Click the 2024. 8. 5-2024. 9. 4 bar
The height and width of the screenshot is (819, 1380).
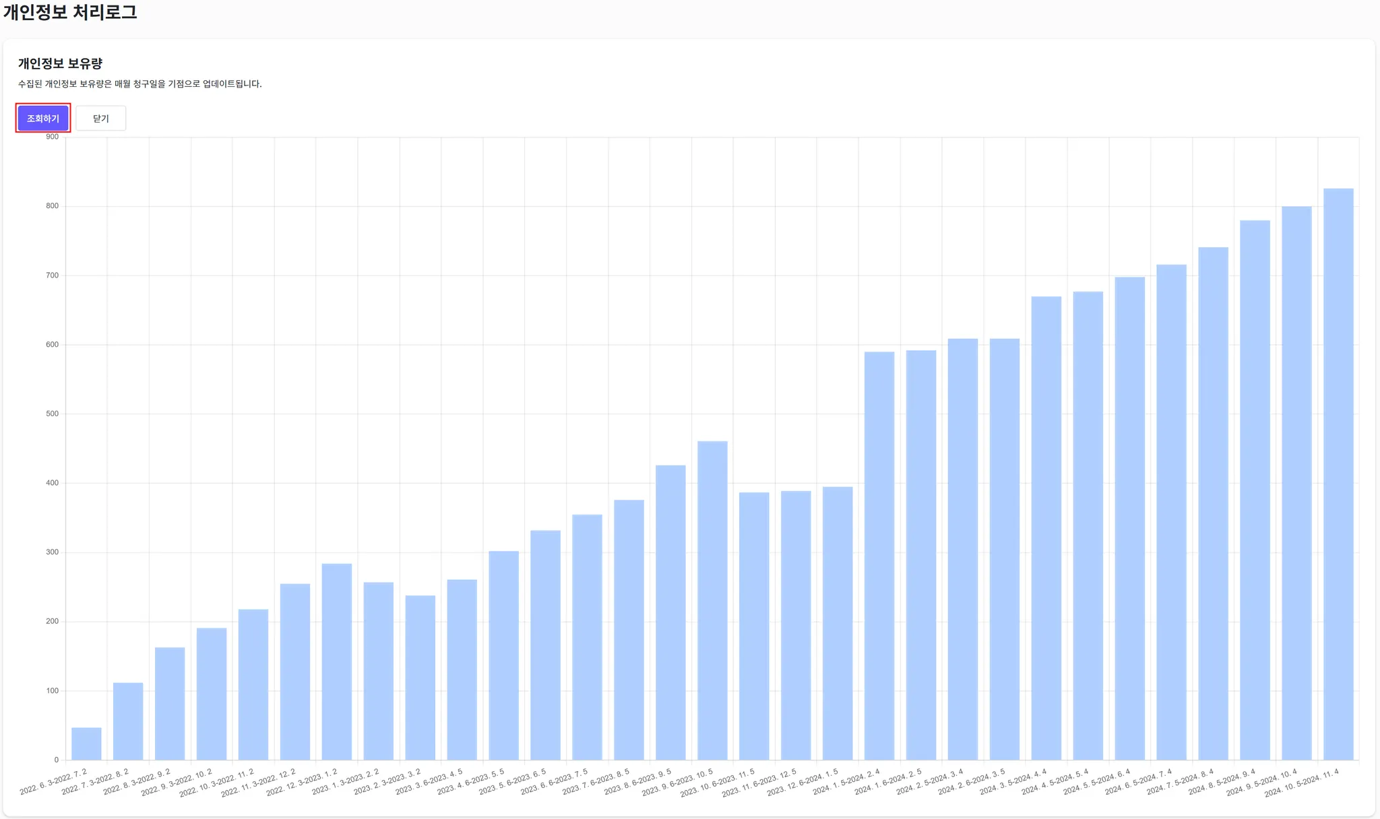[x=1255, y=490]
